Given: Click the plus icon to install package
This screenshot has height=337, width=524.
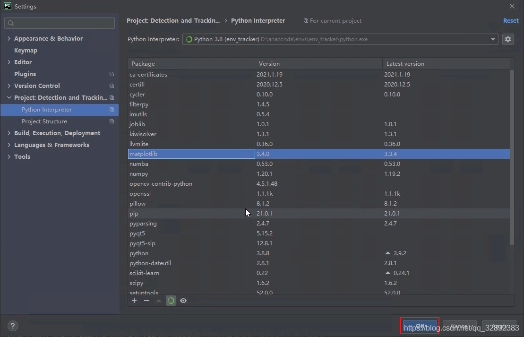Looking at the screenshot, I should [134, 301].
